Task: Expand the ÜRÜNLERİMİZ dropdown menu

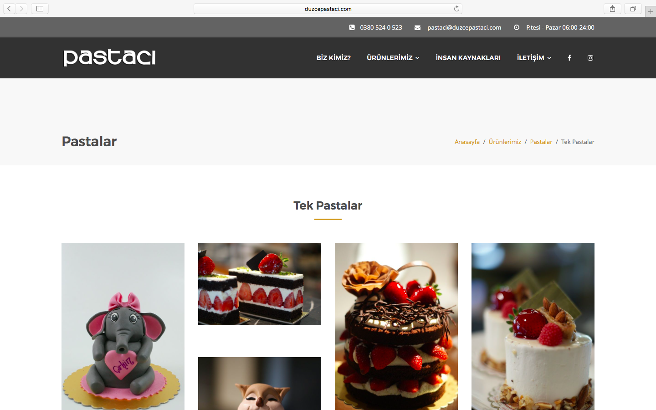Action: coord(393,58)
